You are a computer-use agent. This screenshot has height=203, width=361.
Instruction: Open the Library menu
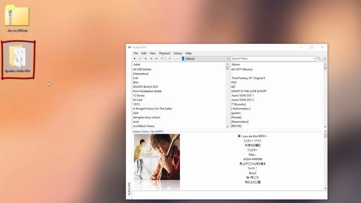coord(178,53)
